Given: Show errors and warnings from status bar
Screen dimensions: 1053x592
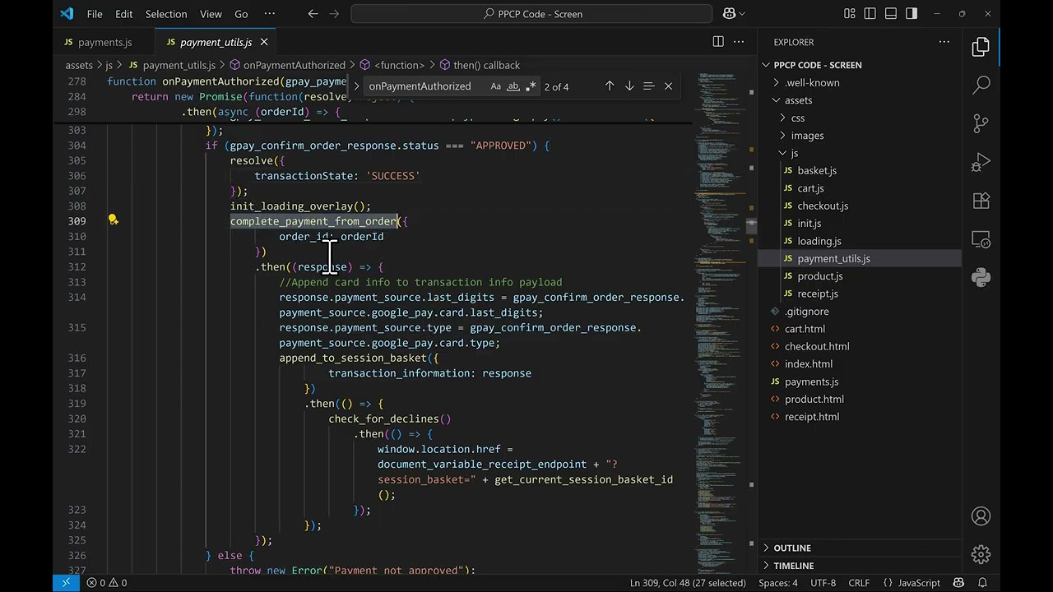Looking at the screenshot, I should pos(107,583).
